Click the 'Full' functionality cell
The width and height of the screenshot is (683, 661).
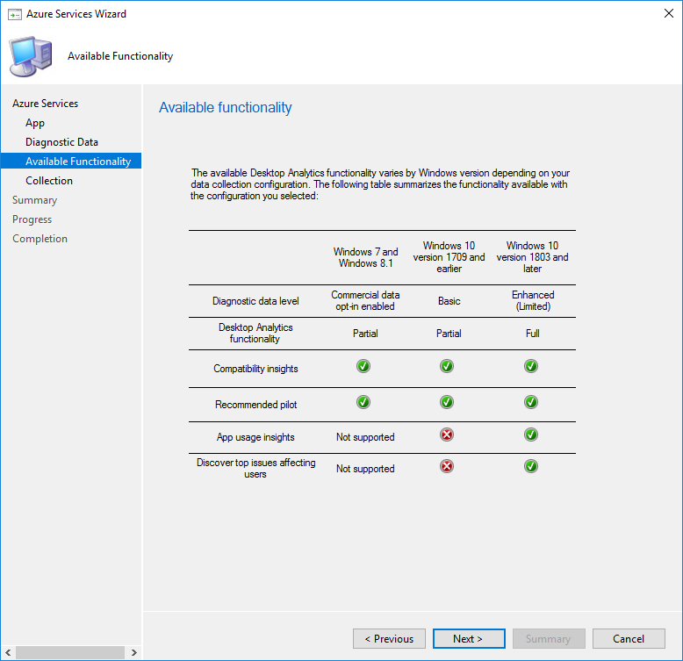(532, 334)
